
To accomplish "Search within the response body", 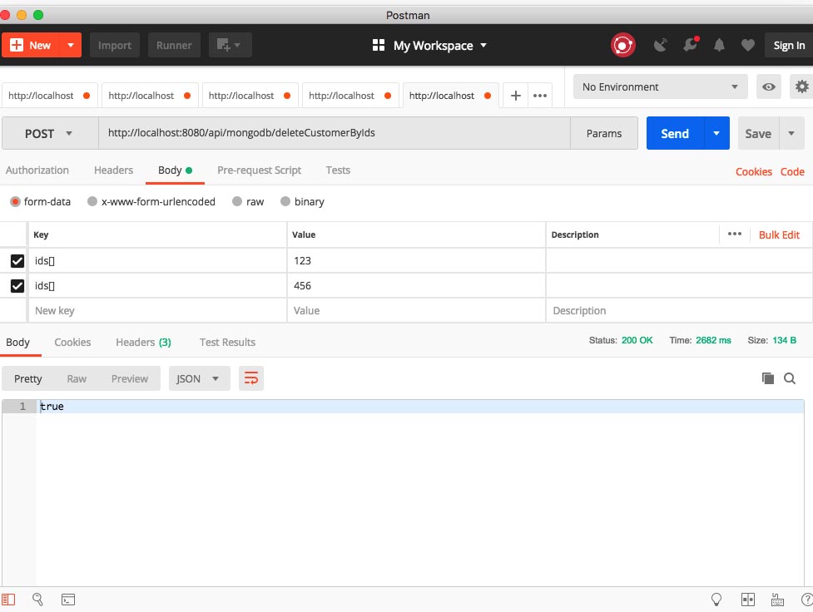I will click(790, 378).
